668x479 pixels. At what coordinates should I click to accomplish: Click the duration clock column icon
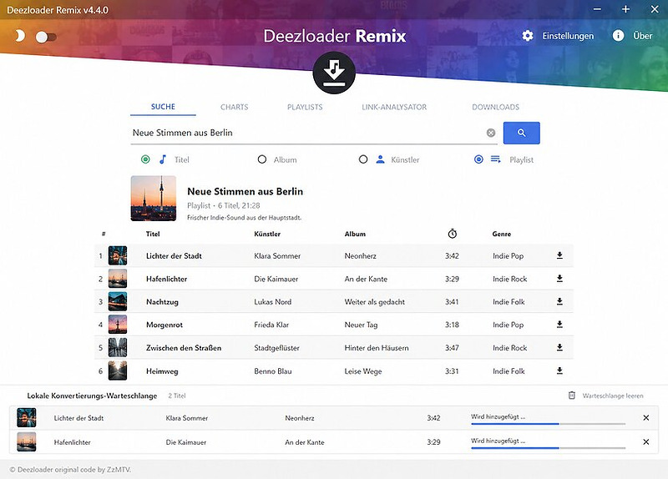tap(453, 234)
